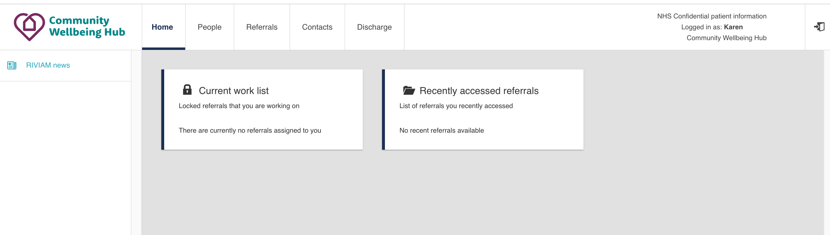This screenshot has height=235, width=830.
Task: Go to the Home tab
Action: click(162, 27)
